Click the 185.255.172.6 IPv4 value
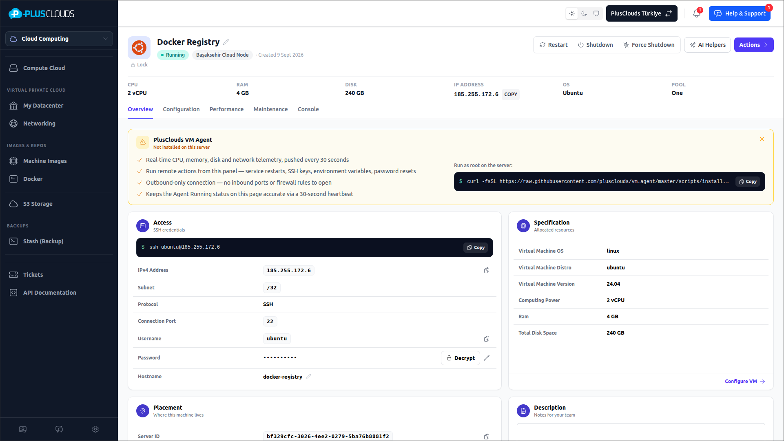Screen dimensions: 784x441 tap(289, 271)
